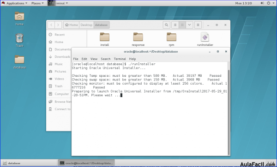
Task: Minimize the terminal window
Action: point(210,51)
